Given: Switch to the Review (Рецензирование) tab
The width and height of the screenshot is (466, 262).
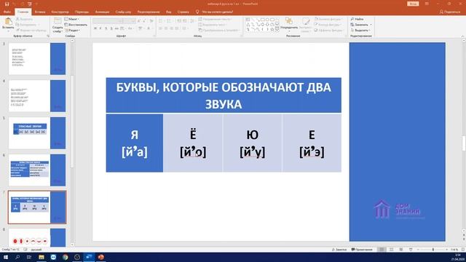Looking at the screenshot, I should [149, 12].
